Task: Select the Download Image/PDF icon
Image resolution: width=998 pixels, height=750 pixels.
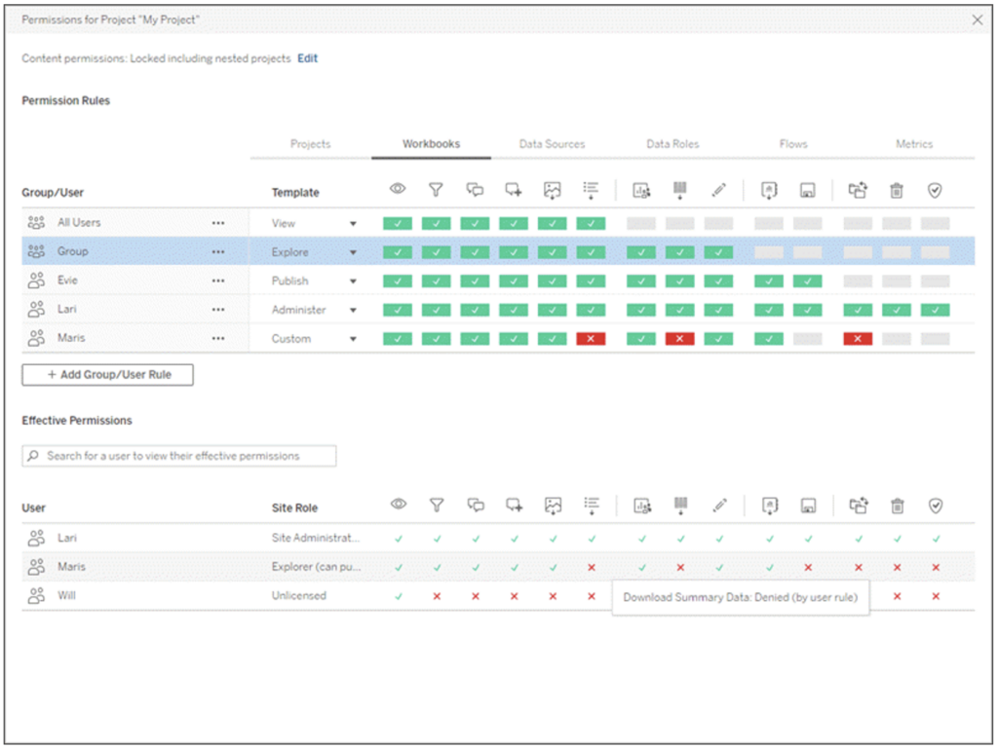Action: coord(553,189)
